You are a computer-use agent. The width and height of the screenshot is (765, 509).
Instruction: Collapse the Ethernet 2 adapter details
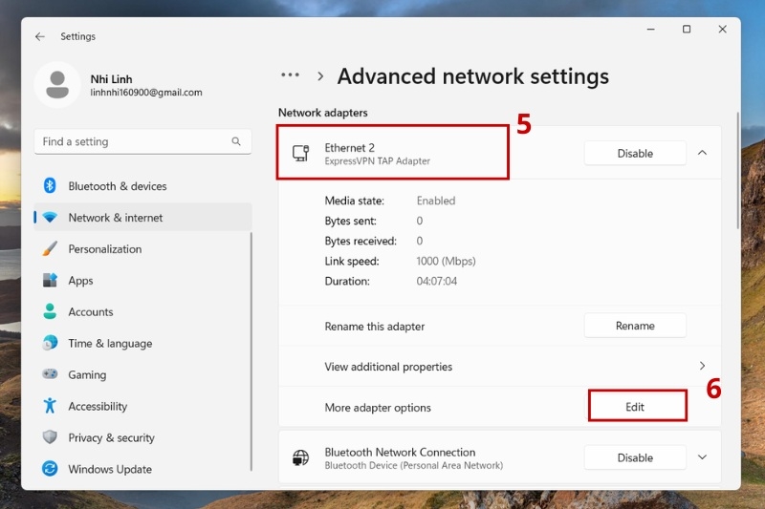[x=702, y=153]
